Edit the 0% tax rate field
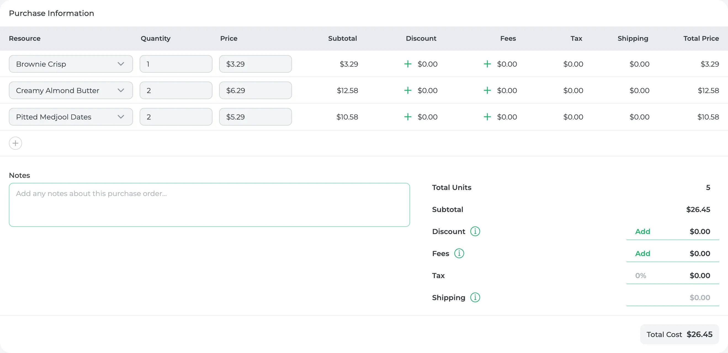The image size is (728, 353). point(641,275)
